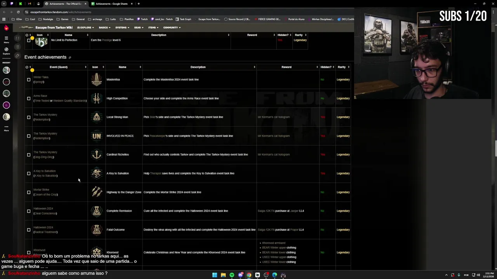
Task: Open the INVOLVED IN PEACE UN icon
Action: pyautogui.click(x=97, y=136)
